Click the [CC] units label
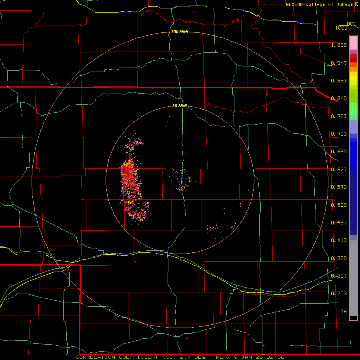The height and width of the screenshot is (360, 360). [x=342, y=28]
